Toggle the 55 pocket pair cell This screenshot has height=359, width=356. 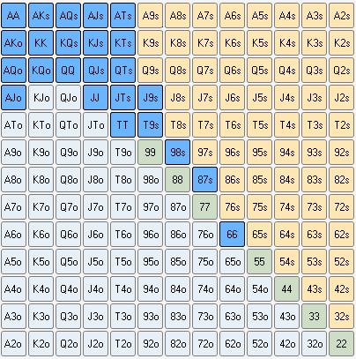pos(259,262)
